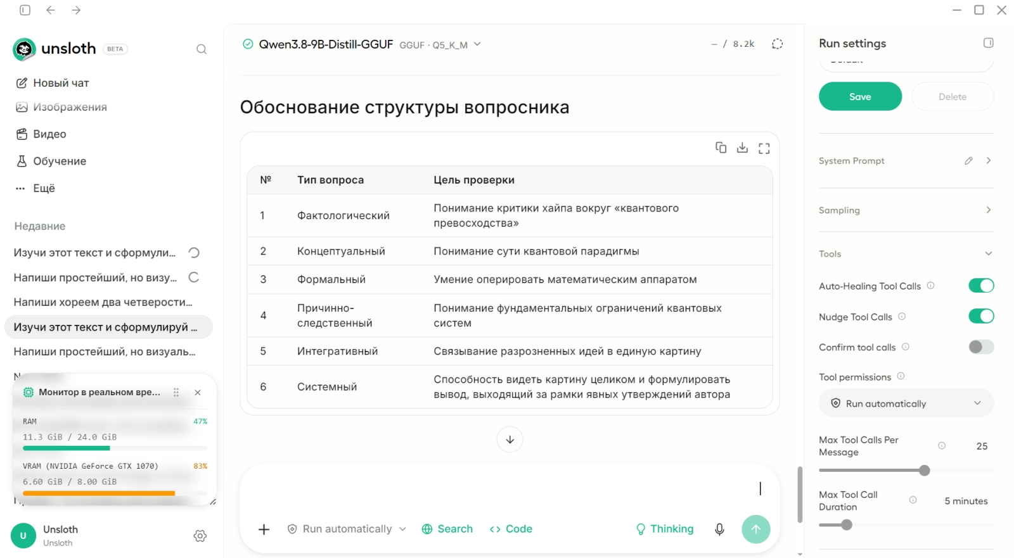Copy the table with the copy icon
The height and width of the screenshot is (558, 1014).
click(x=721, y=148)
